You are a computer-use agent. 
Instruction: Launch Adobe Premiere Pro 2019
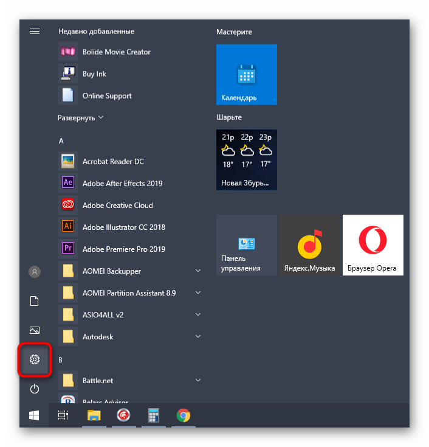click(123, 249)
